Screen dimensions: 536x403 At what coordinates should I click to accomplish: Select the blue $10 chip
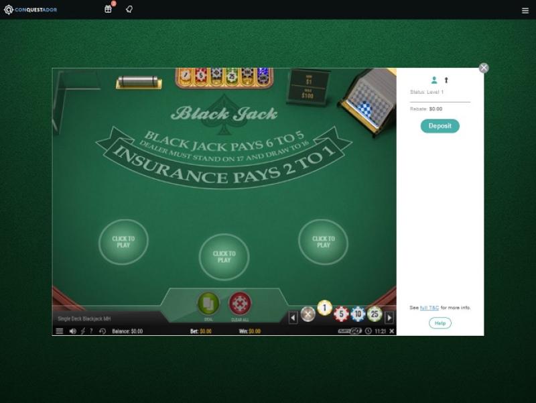coord(358,313)
